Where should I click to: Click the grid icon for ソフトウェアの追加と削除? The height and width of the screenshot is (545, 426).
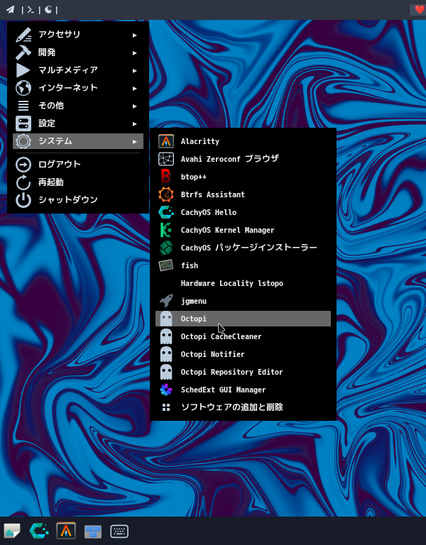pyautogui.click(x=166, y=407)
